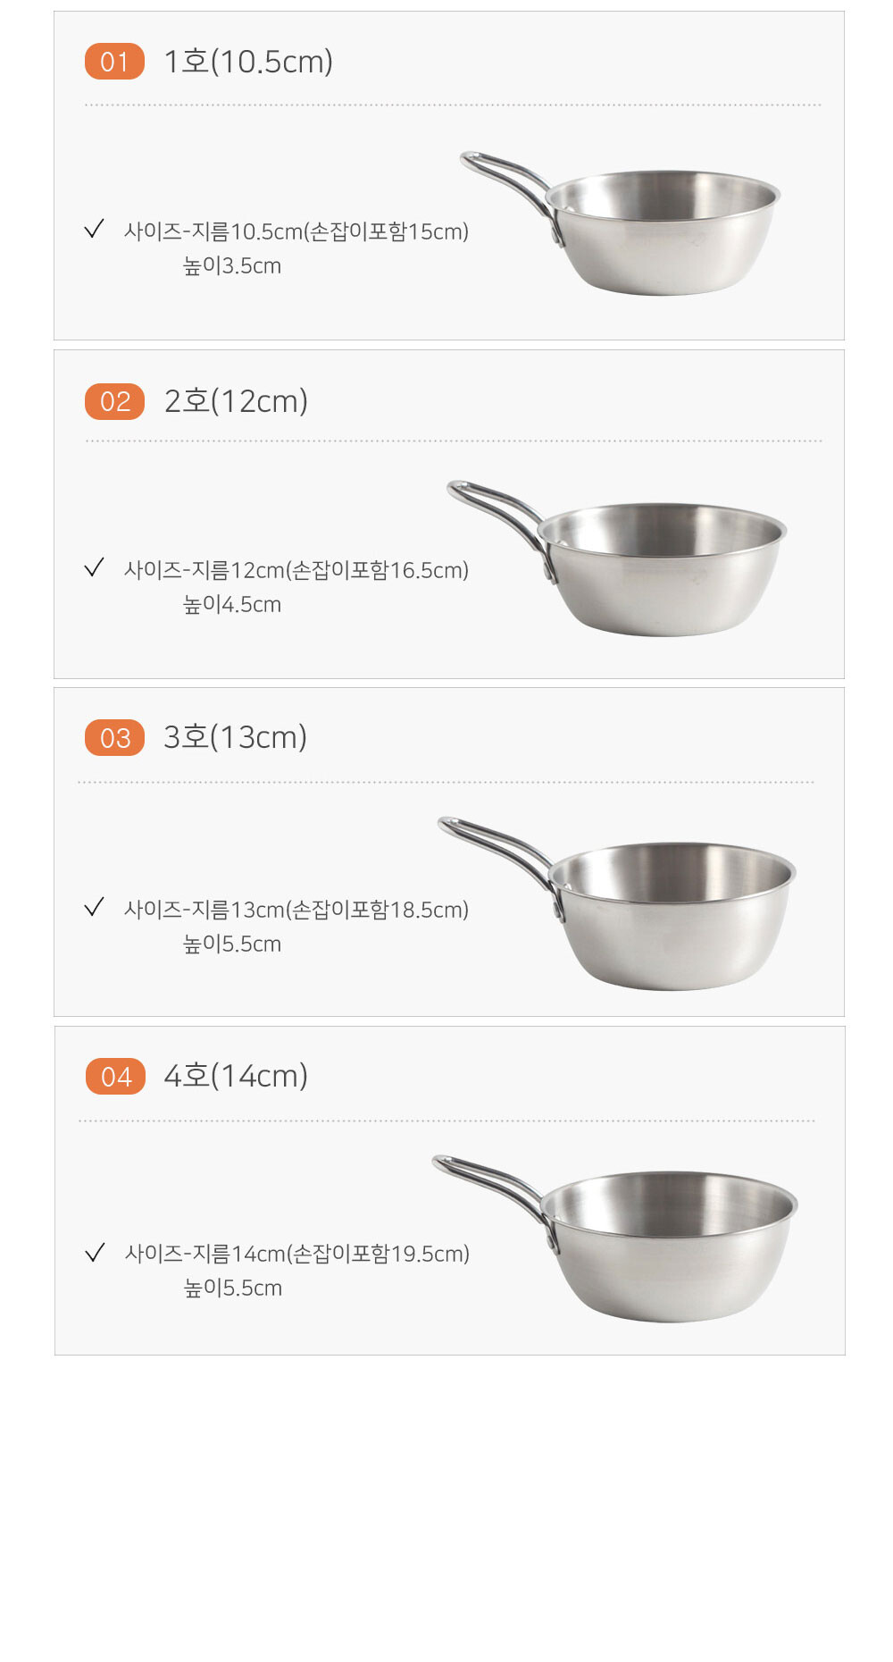The width and height of the screenshot is (893, 1662).
Task: Click the 높이3.5cm height text
Action: (x=232, y=266)
